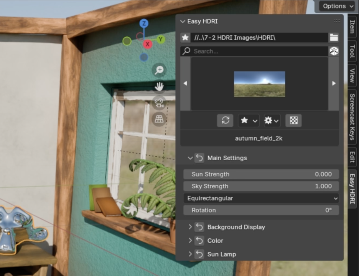Reset Background Display settings
The image size is (359, 276).
[199, 227]
